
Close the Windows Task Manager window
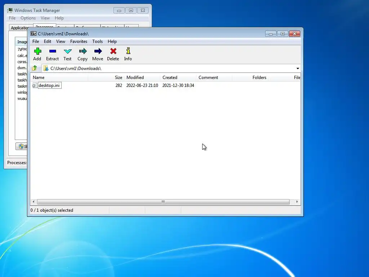pos(143,10)
